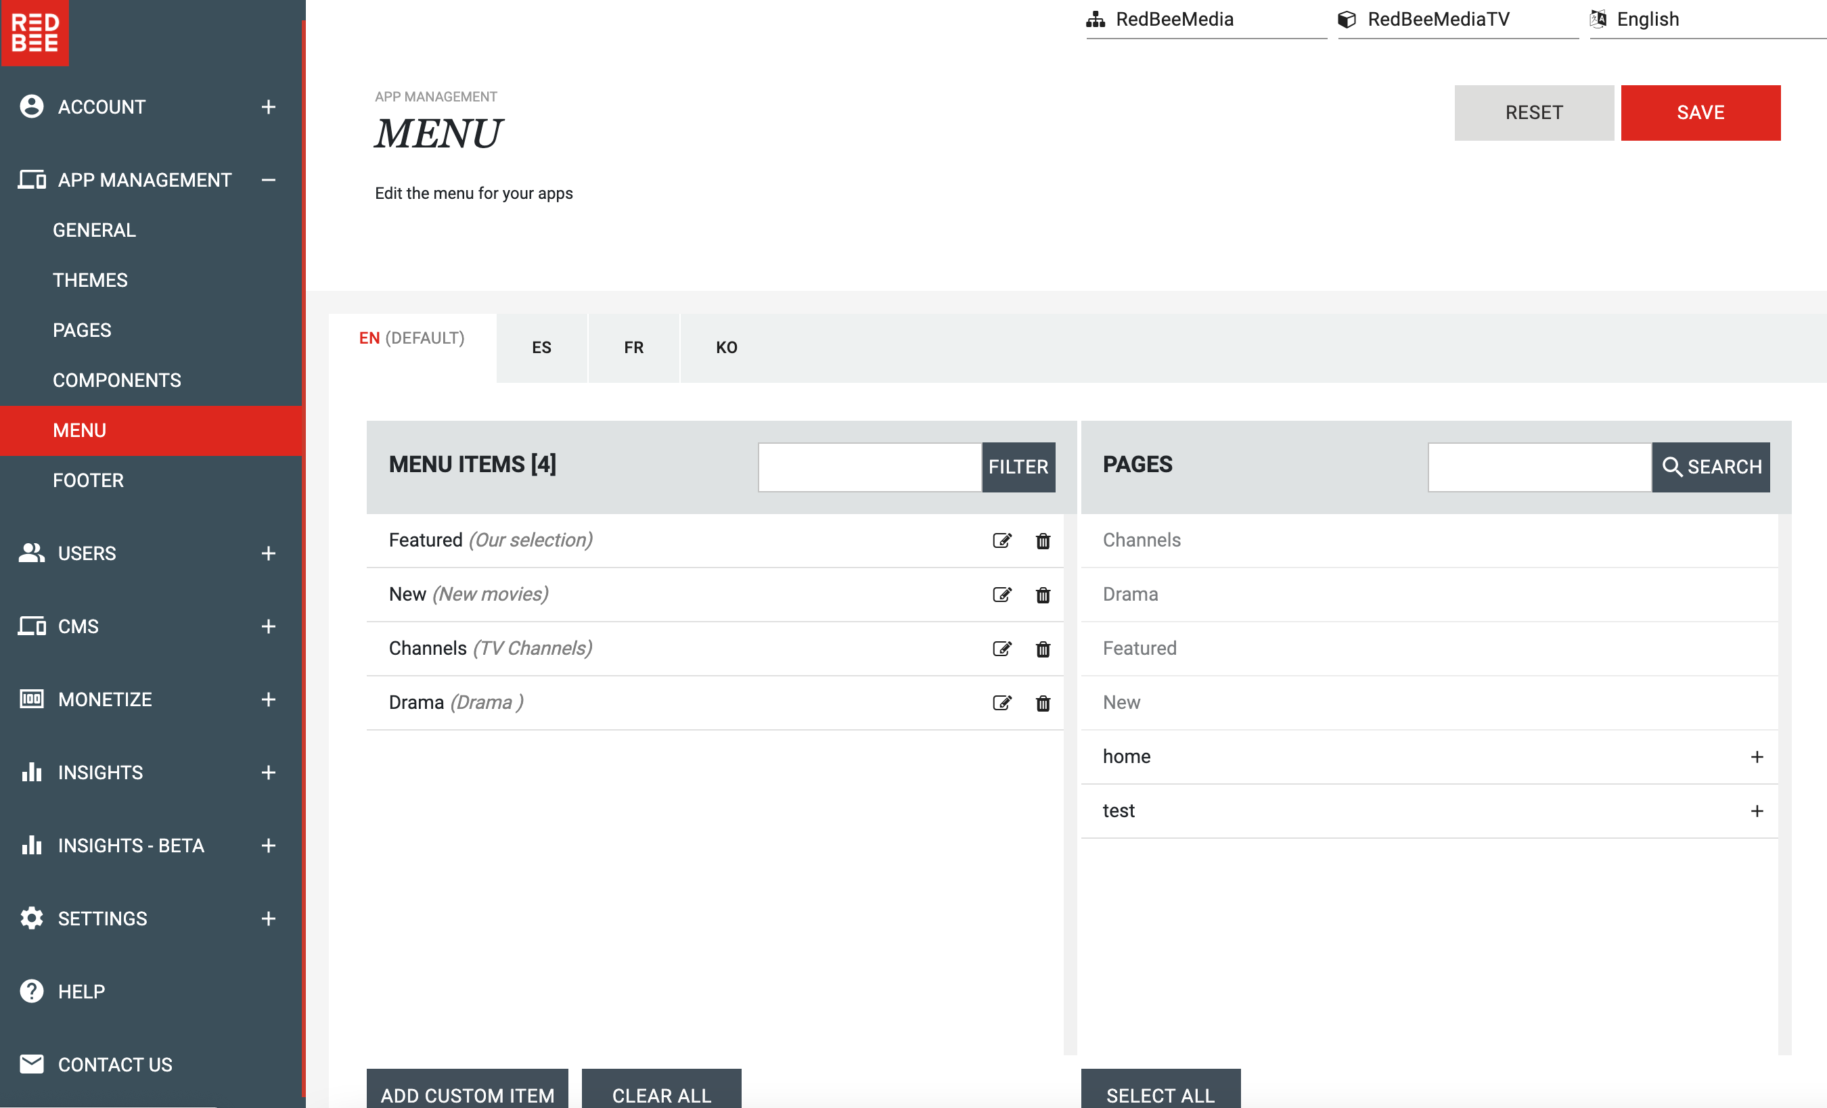1827x1108 pixels.
Task: Expand the home page tree item
Action: [1757, 756]
